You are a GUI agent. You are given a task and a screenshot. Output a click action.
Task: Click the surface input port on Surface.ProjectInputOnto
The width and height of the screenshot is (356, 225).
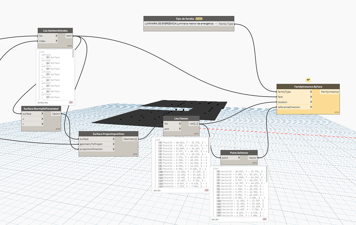pos(85,139)
